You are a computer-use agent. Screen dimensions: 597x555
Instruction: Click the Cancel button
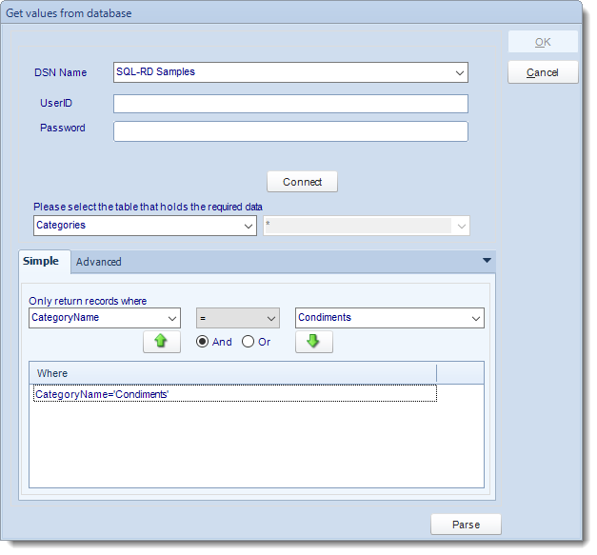point(543,72)
